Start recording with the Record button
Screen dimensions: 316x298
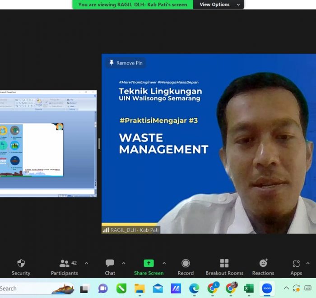186,267
